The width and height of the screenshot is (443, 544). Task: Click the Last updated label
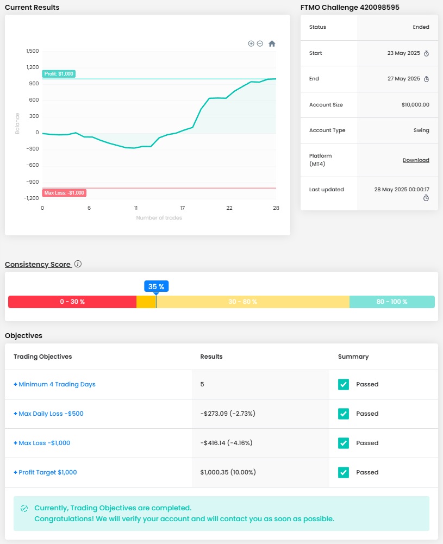tap(327, 190)
